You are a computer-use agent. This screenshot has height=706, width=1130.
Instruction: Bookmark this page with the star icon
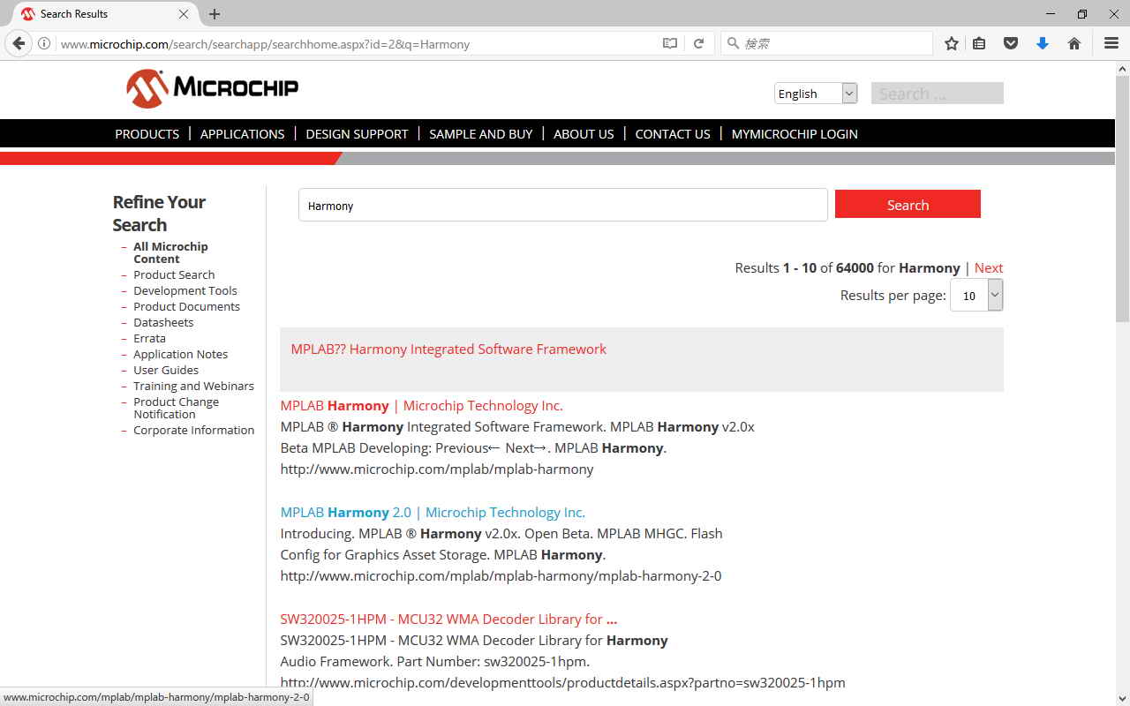(952, 43)
